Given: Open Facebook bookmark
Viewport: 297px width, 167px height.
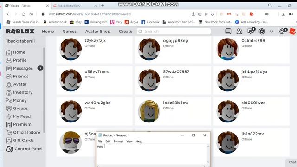Looking at the screenshot, I should coord(150,22).
